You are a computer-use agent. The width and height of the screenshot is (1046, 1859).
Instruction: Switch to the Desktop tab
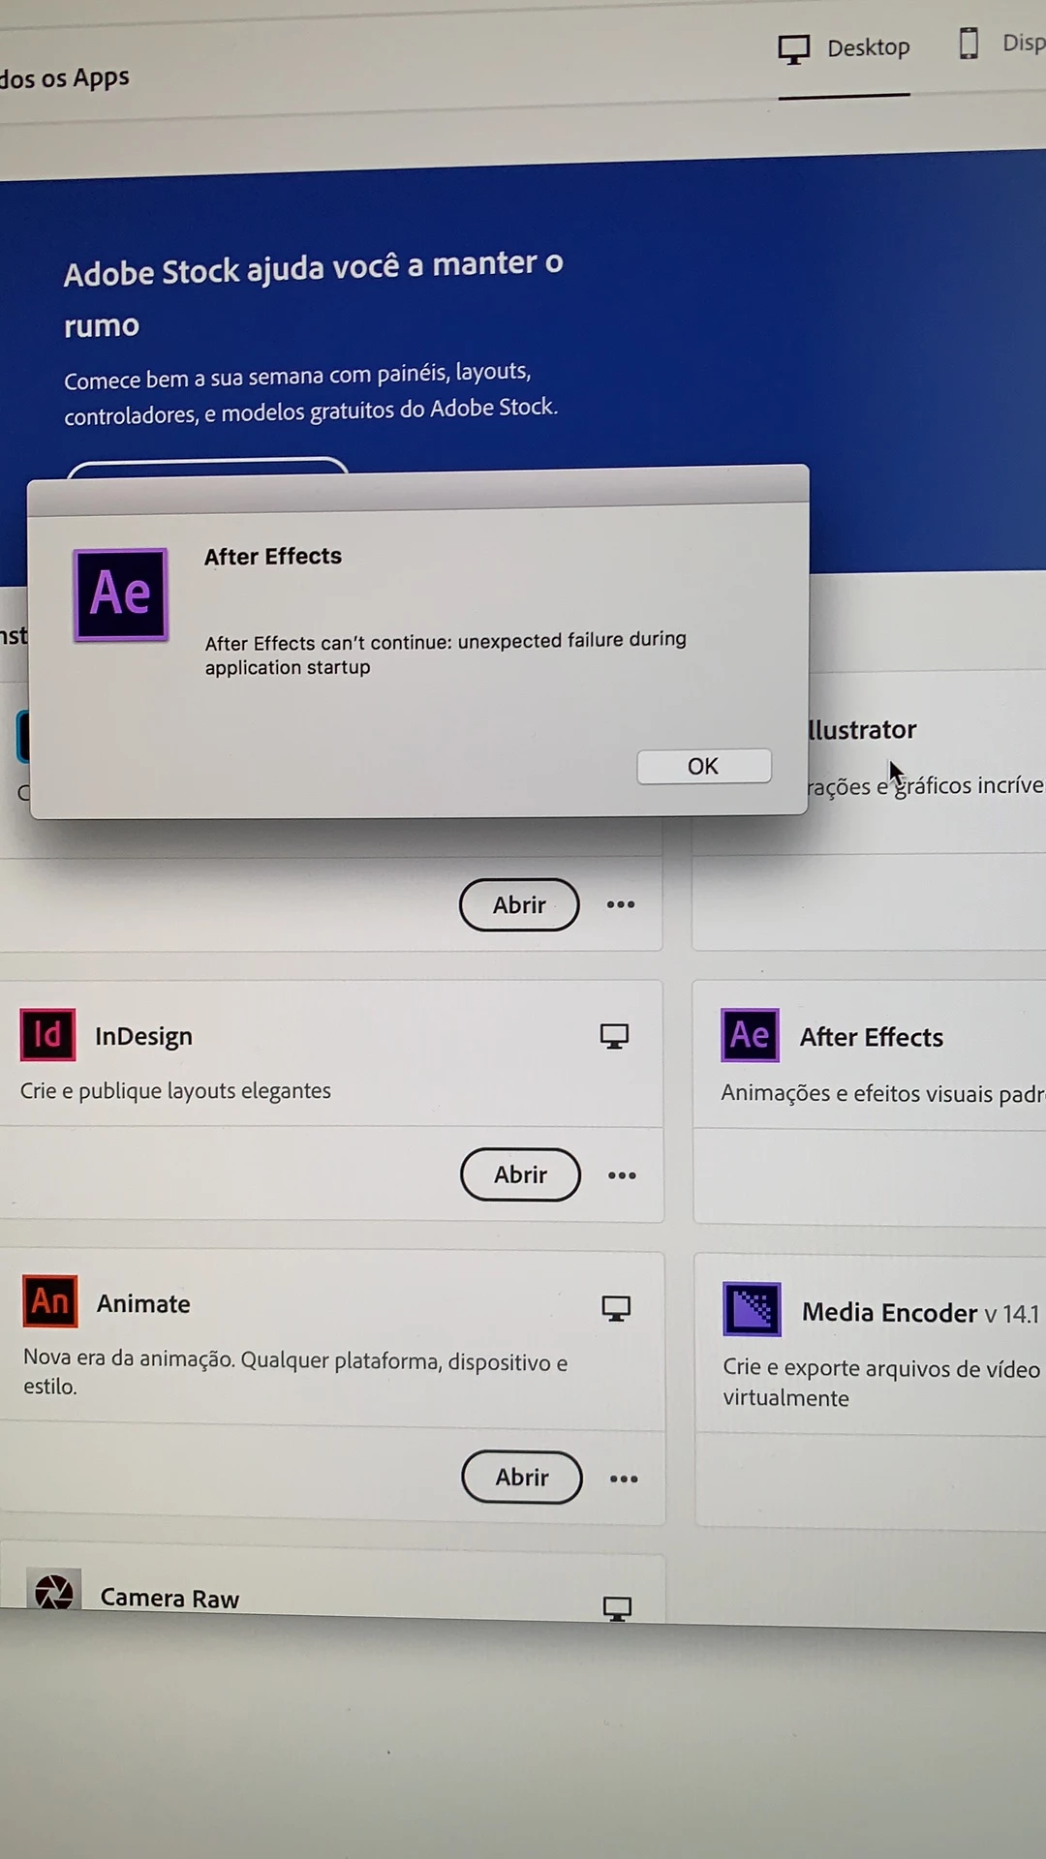coord(845,48)
